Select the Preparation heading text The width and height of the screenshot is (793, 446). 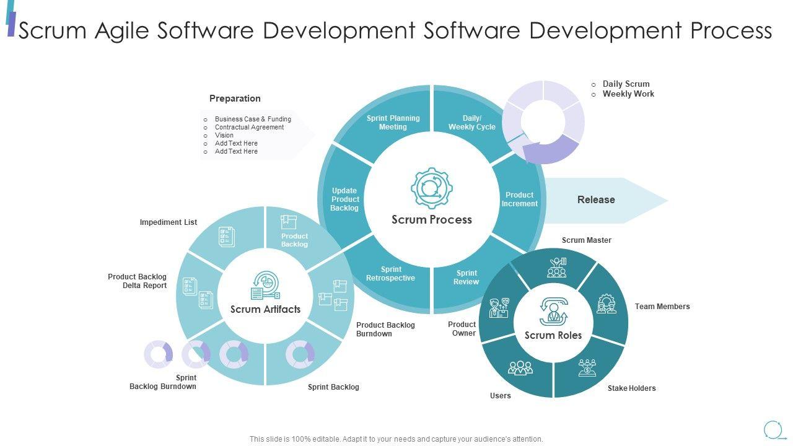[x=235, y=98]
